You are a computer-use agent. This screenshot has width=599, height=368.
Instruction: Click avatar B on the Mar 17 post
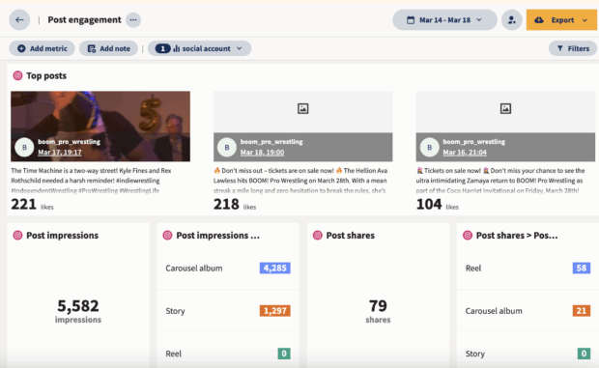tap(24, 148)
